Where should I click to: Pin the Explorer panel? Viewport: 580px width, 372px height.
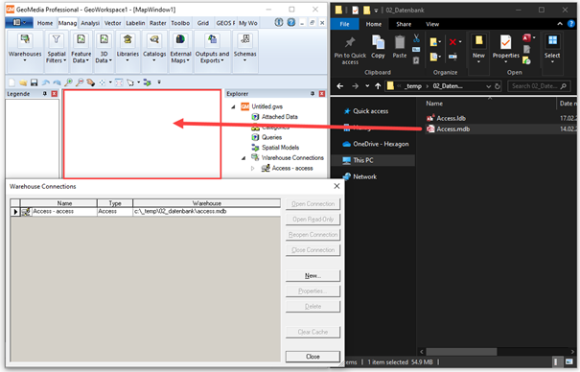[x=313, y=94]
